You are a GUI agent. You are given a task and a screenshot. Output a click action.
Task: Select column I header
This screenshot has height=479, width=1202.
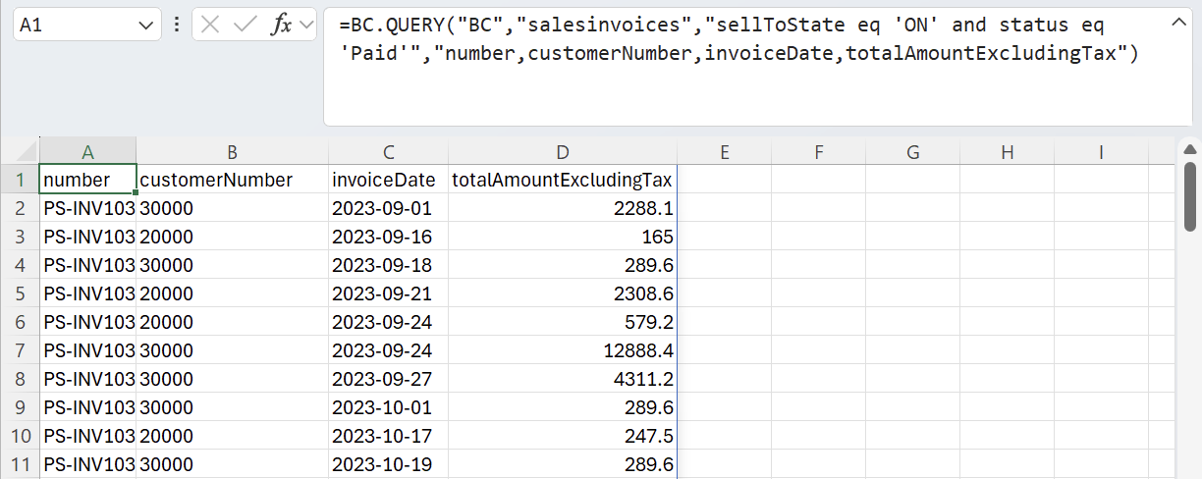[x=1101, y=152]
